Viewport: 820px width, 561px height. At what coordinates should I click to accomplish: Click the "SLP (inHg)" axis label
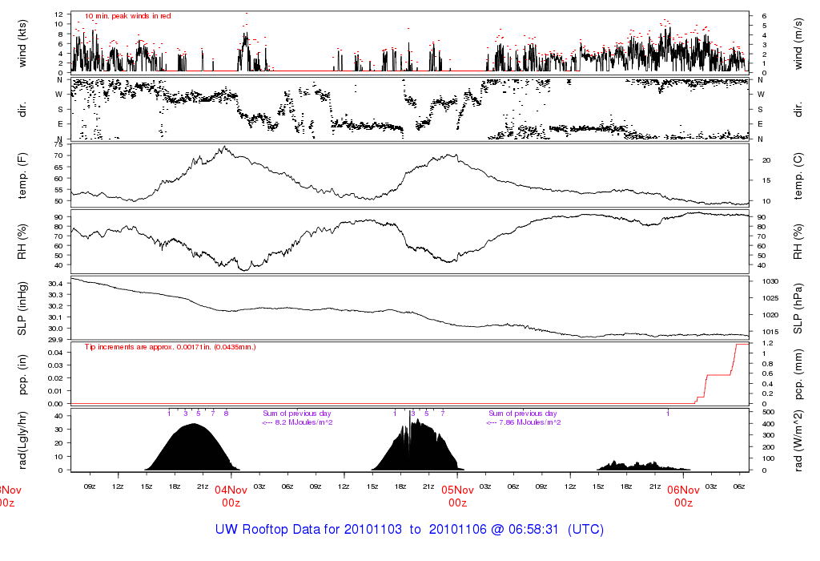(22, 309)
